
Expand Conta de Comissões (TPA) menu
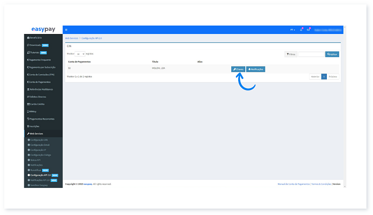coord(41,75)
